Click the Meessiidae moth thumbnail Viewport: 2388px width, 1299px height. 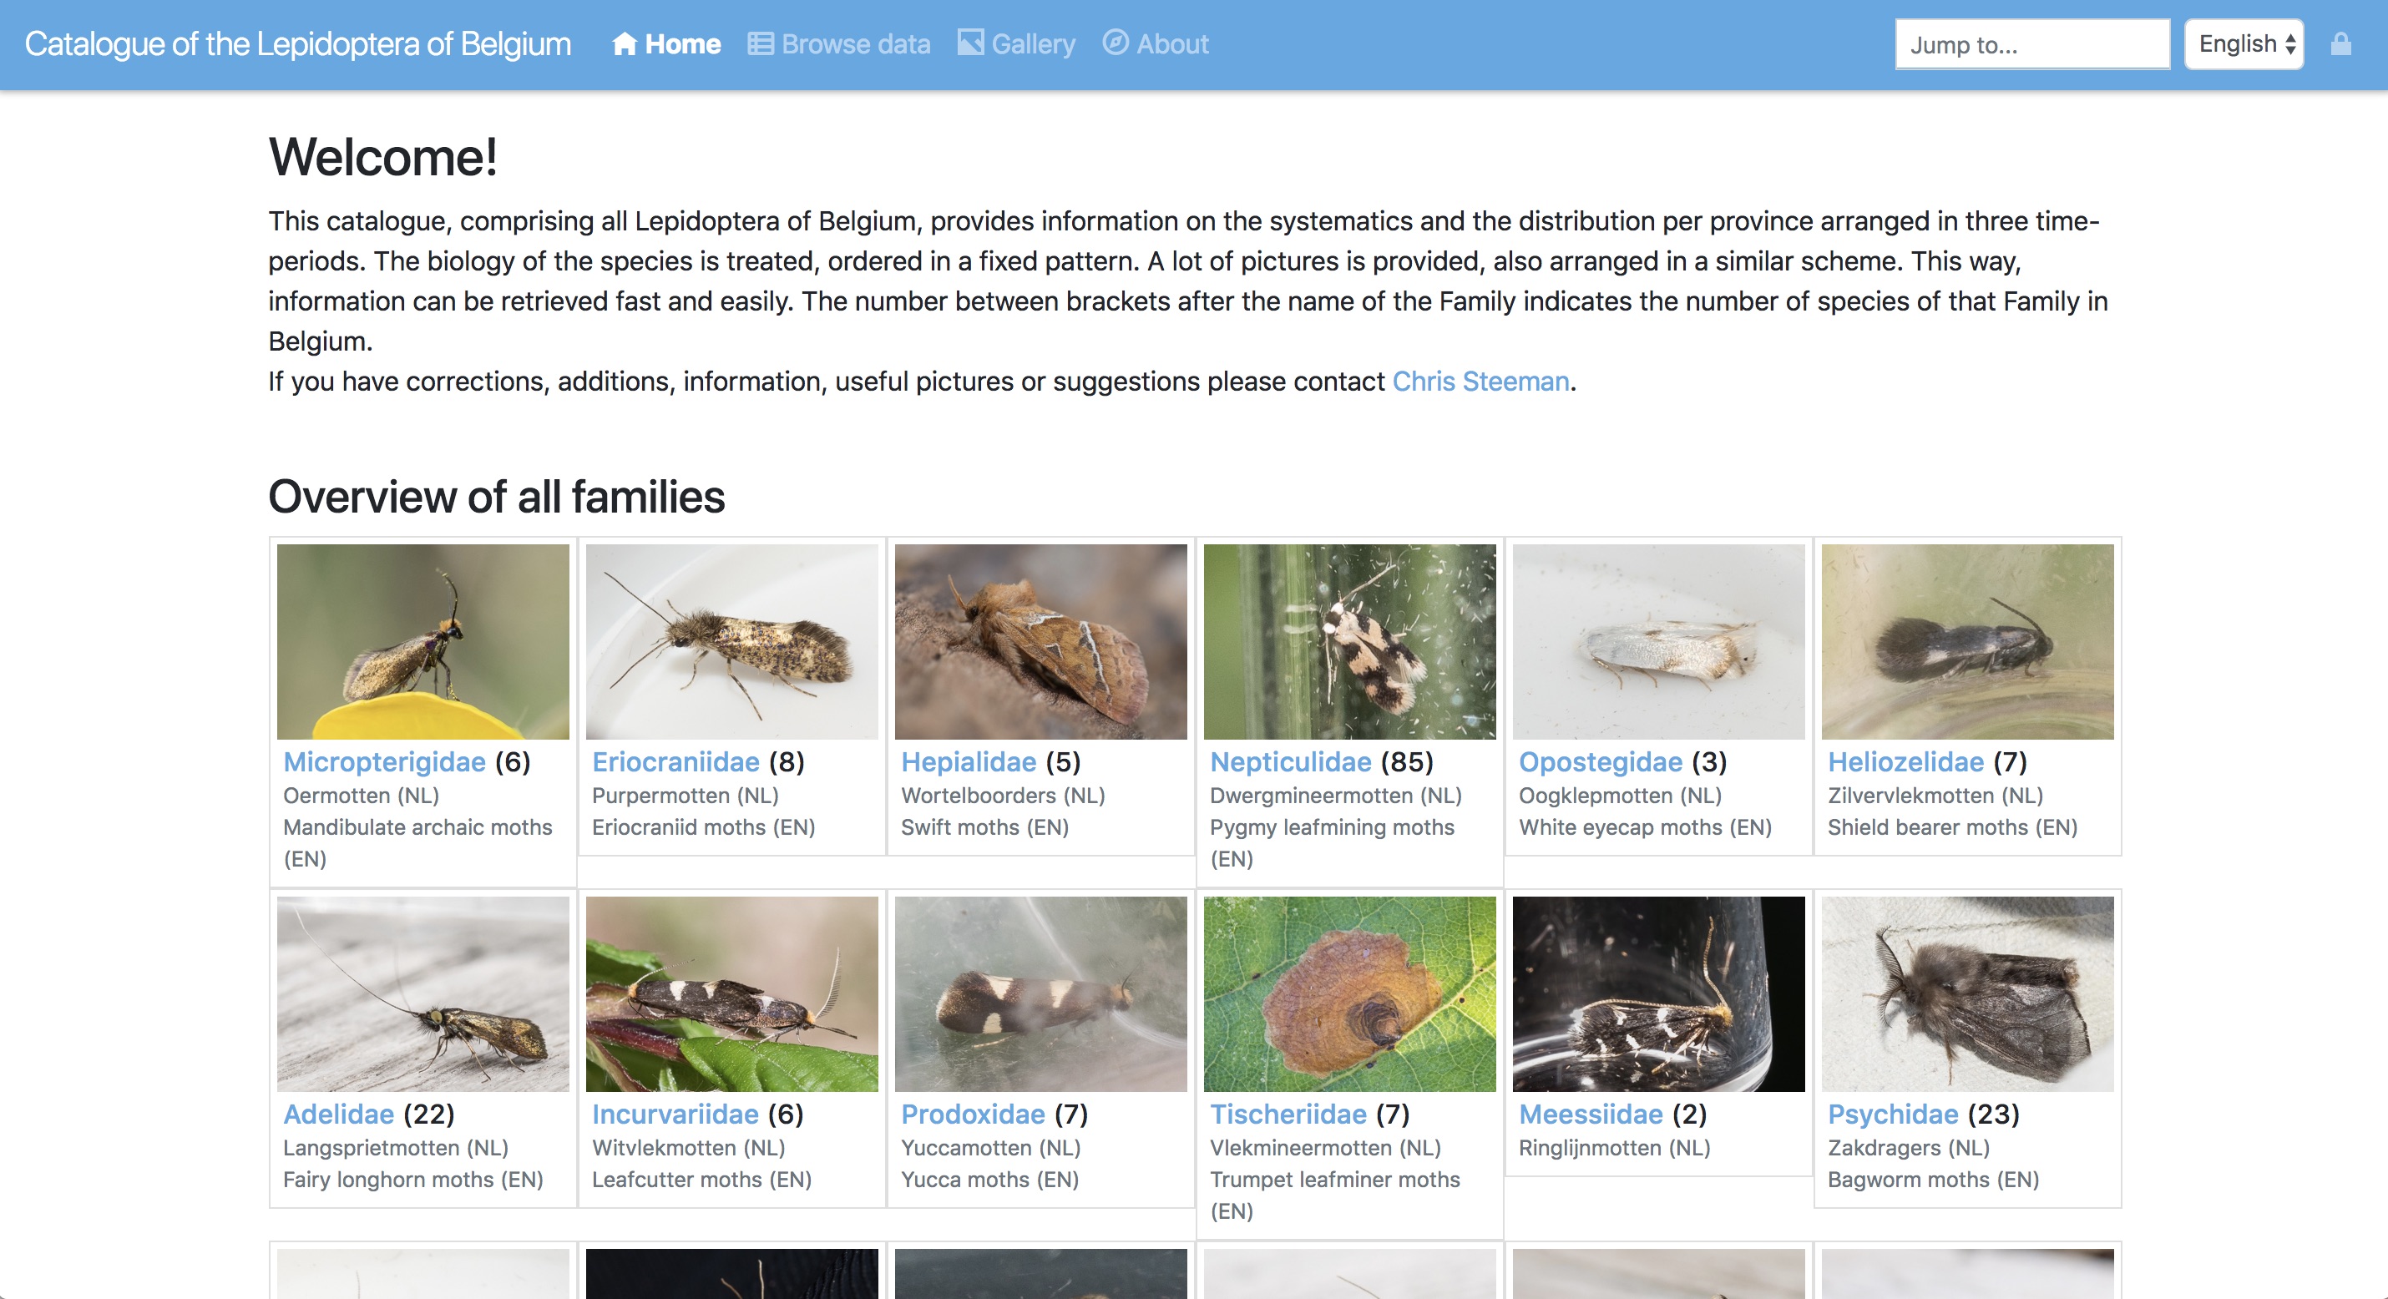point(1657,994)
